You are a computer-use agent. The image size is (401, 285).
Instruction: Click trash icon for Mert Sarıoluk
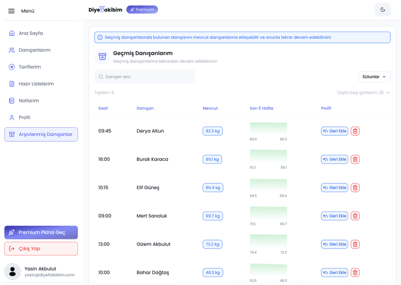tap(356, 216)
